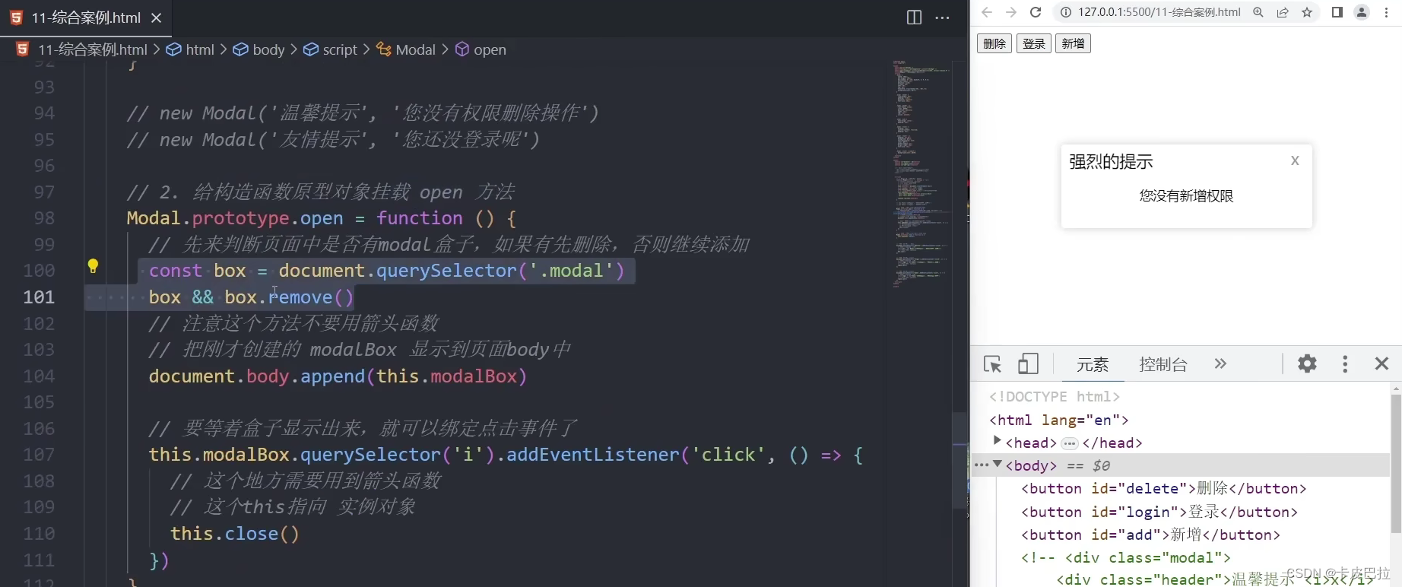Click the modal message 您没有新增权限

1186,196
